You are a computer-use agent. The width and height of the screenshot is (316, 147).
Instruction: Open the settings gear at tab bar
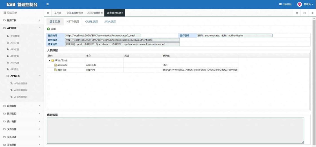(x=313, y=13)
